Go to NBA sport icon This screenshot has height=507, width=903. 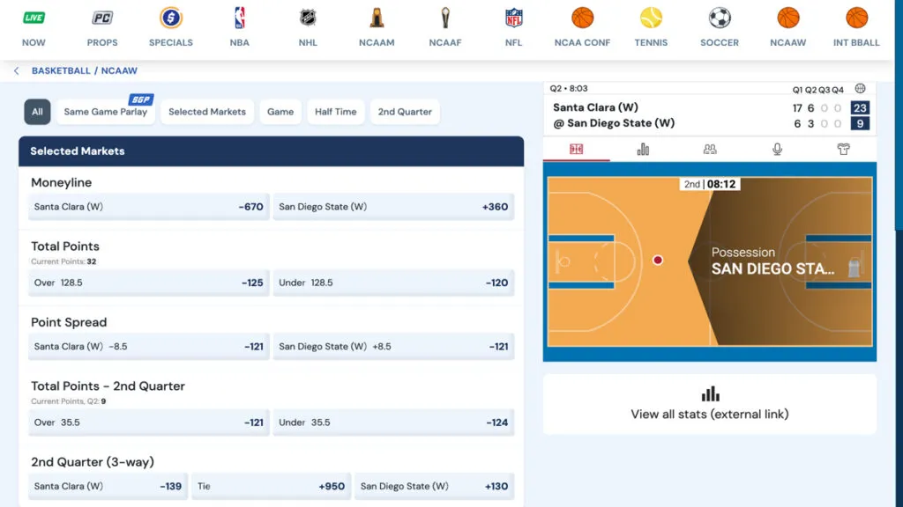point(240,18)
